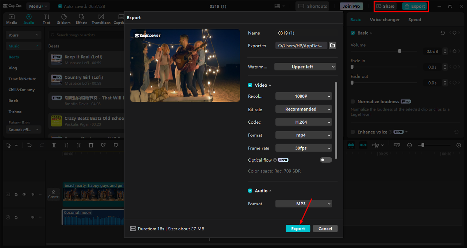Click the Split clip tool

pos(54,145)
